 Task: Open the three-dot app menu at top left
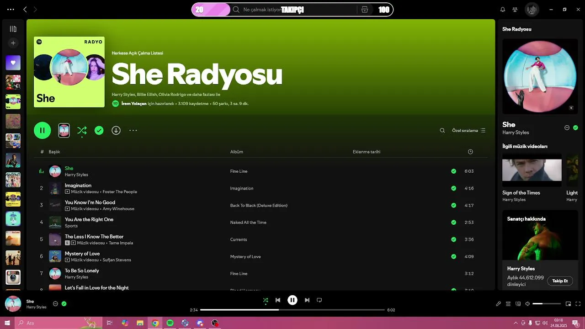click(11, 9)
